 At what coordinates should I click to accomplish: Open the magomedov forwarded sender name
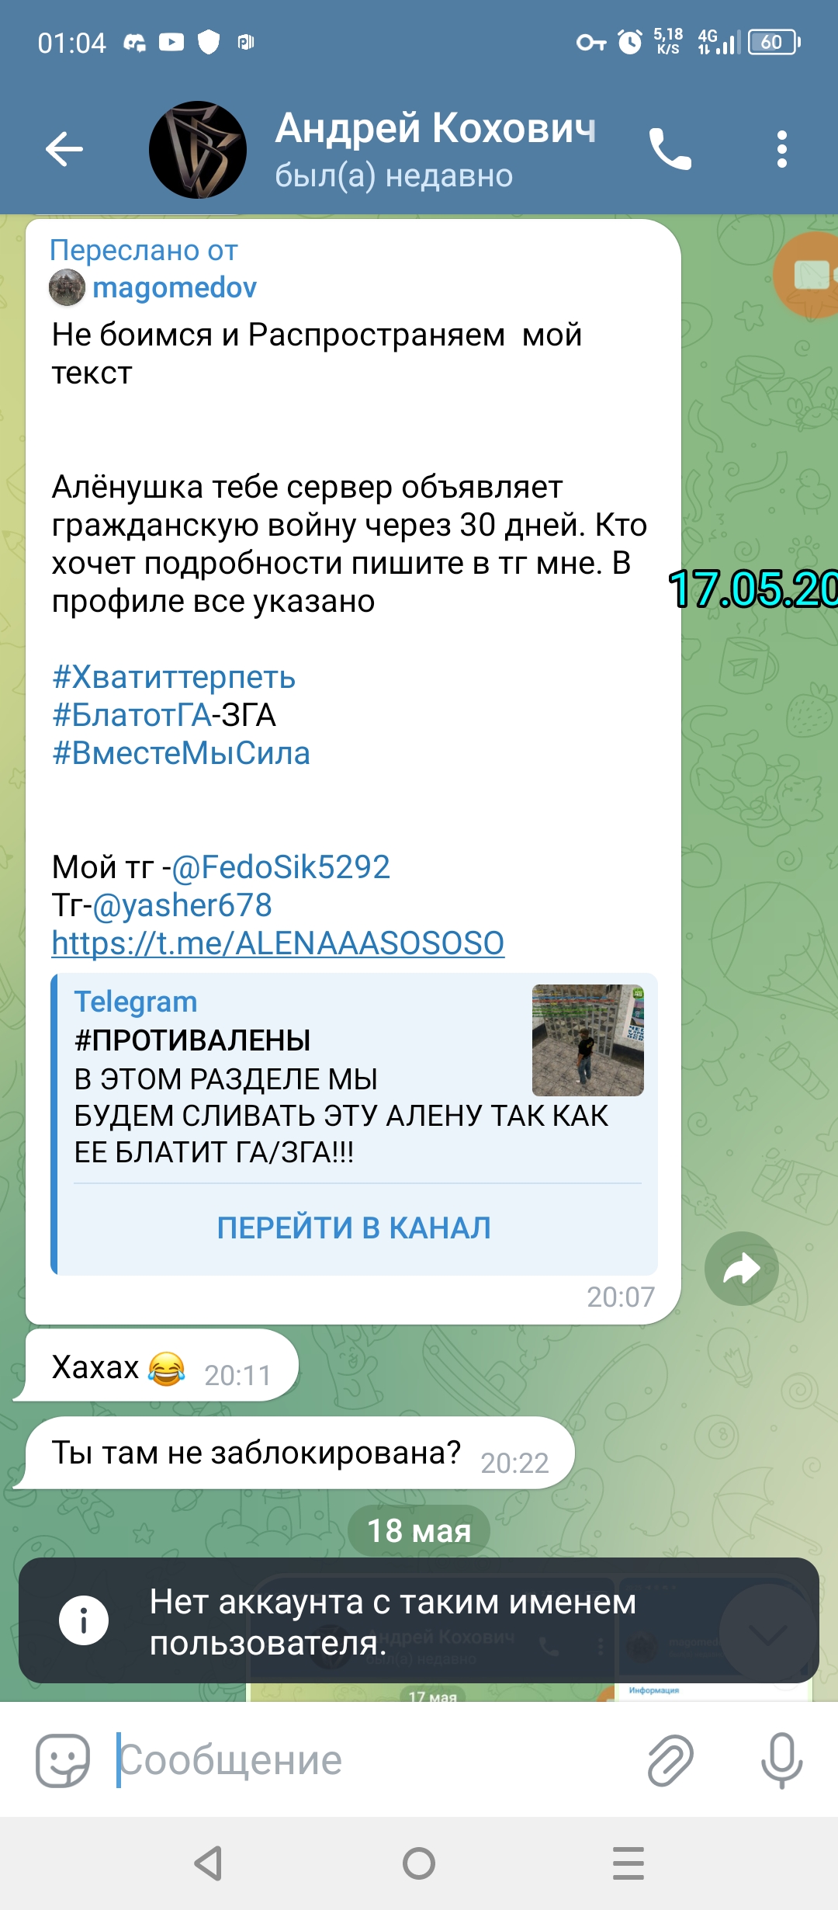click(175, 287)
